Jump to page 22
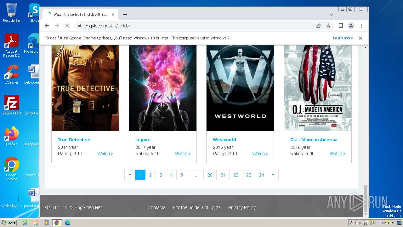403x227 pixels. click(x=236, y=175)
